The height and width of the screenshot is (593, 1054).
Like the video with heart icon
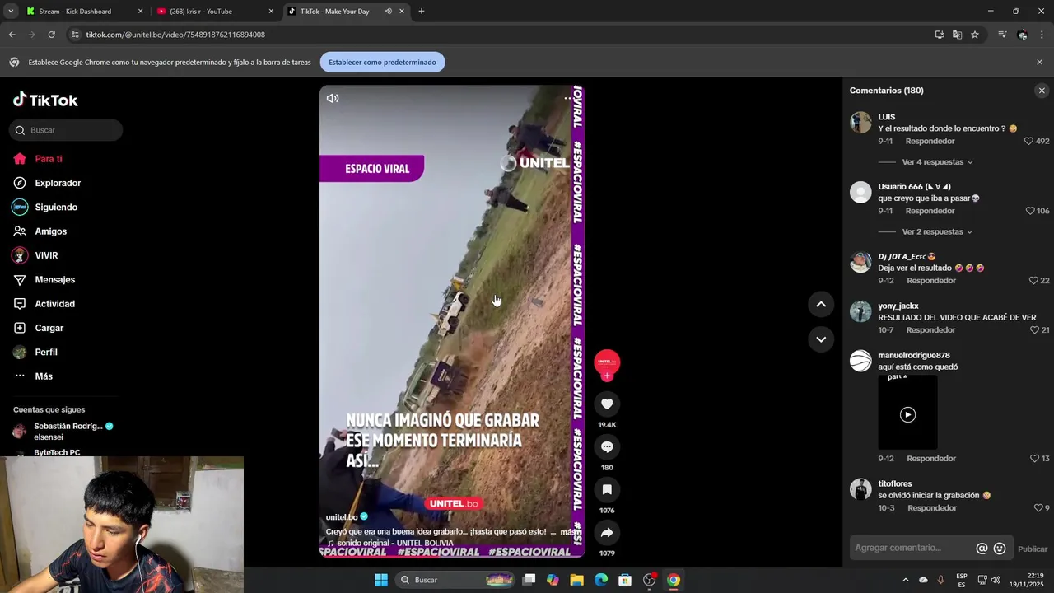(607, 404)
